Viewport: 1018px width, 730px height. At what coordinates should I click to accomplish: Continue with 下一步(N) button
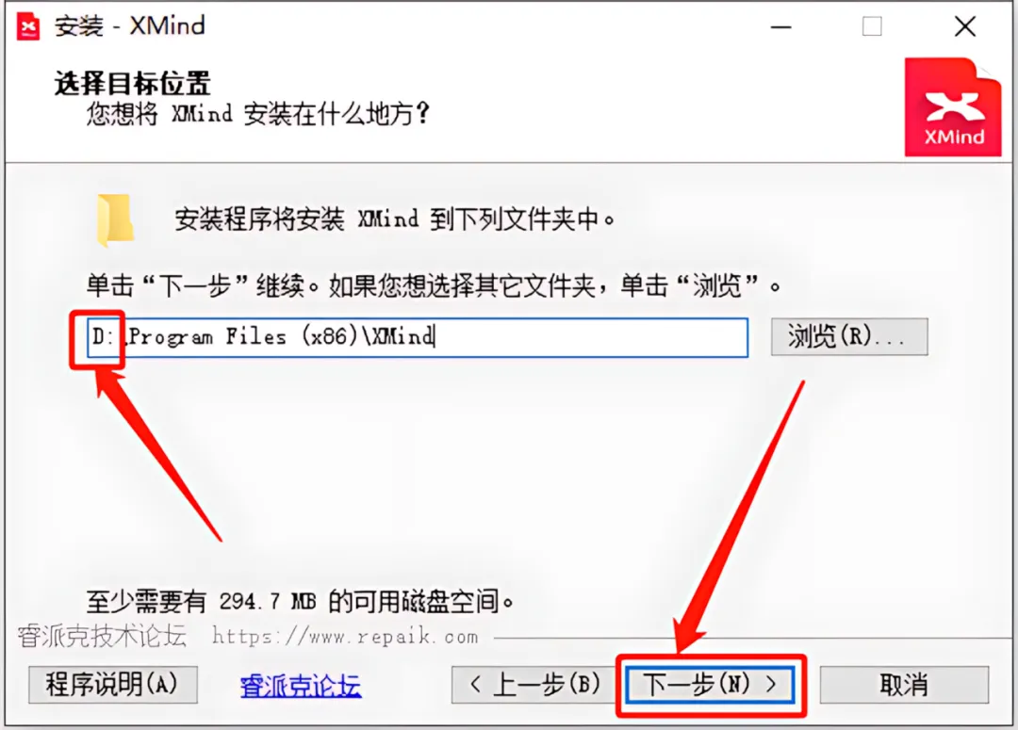tap(711, 685)
